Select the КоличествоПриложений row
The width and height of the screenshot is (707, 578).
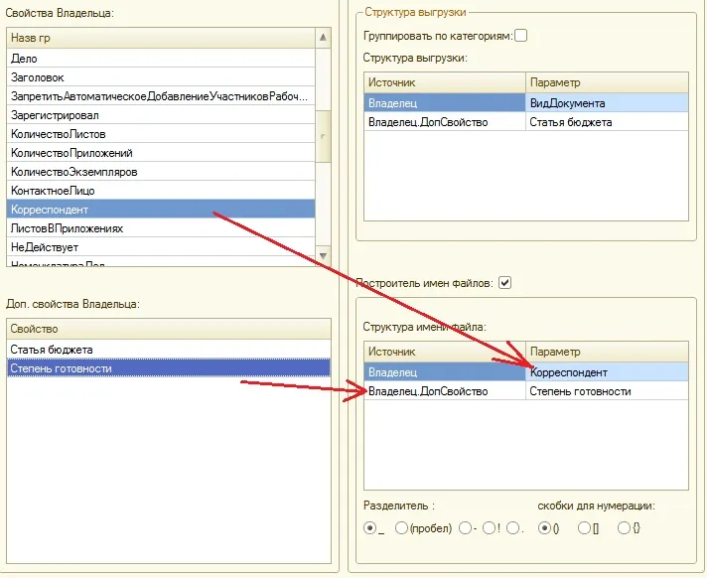pos(161,153)
